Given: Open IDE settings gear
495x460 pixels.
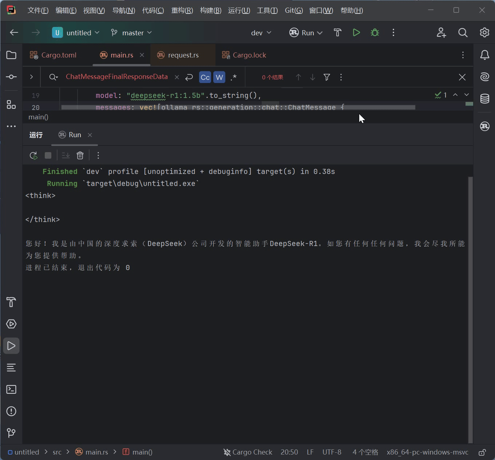Looking at the screenshot, I should pos(484,33).
